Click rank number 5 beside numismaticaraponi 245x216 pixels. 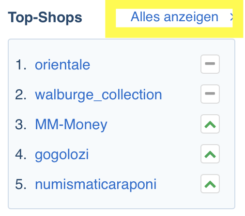21,184
